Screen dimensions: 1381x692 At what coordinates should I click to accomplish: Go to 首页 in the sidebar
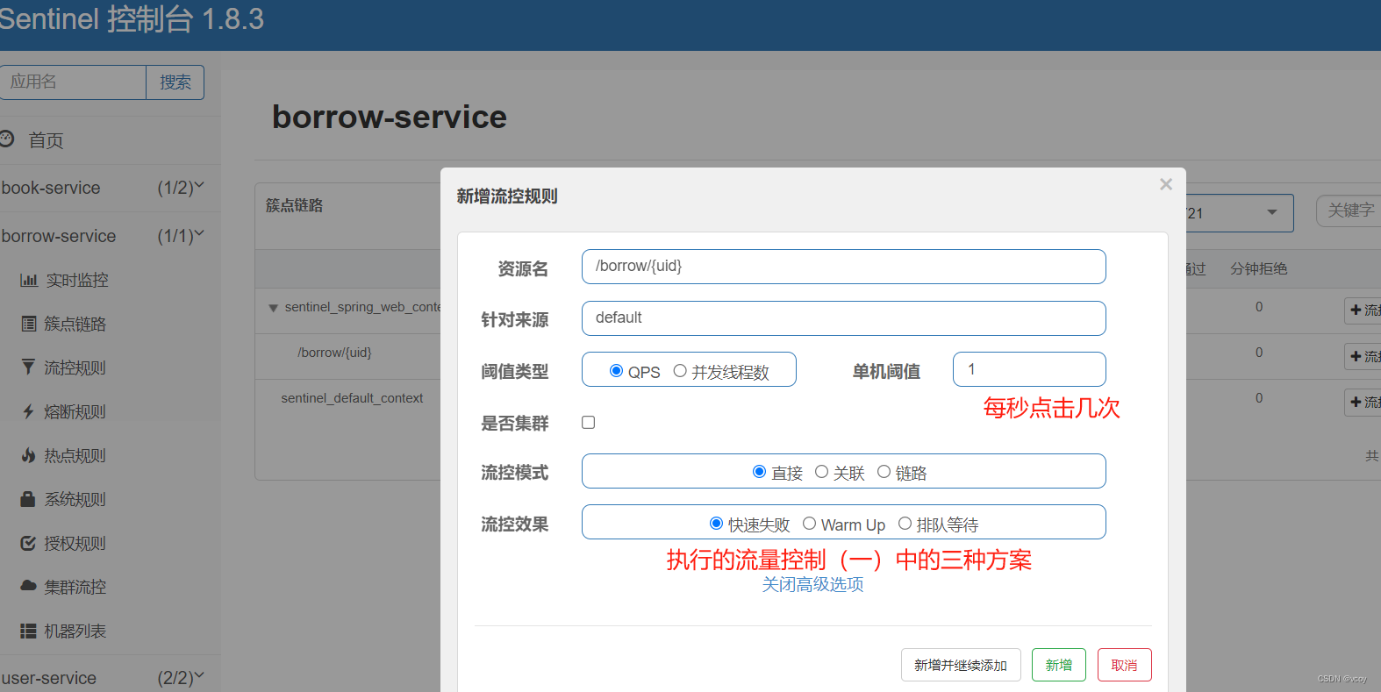[x=46, y=140]
